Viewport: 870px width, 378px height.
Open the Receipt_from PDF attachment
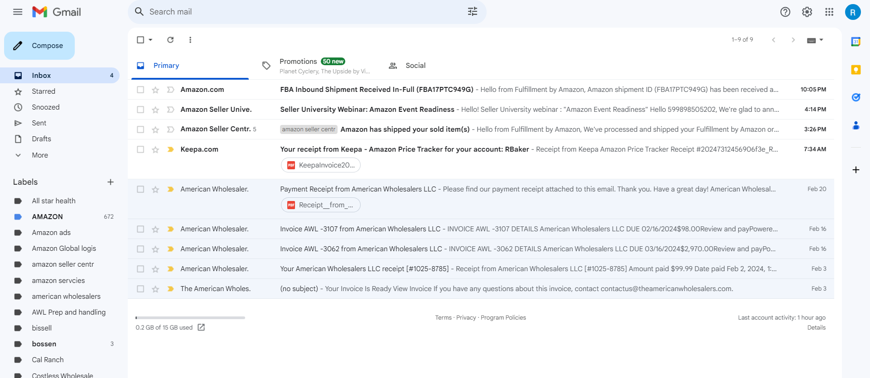(321, 205)
